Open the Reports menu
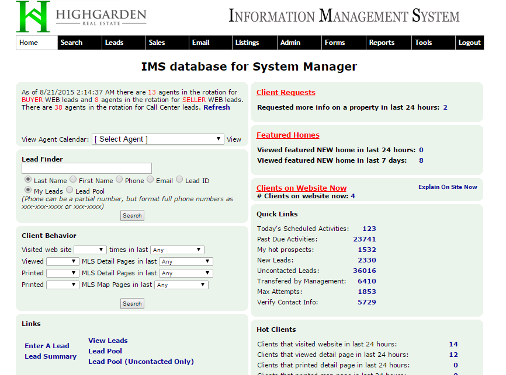Viewport: 506px width, 375px height. coord(389,43)
